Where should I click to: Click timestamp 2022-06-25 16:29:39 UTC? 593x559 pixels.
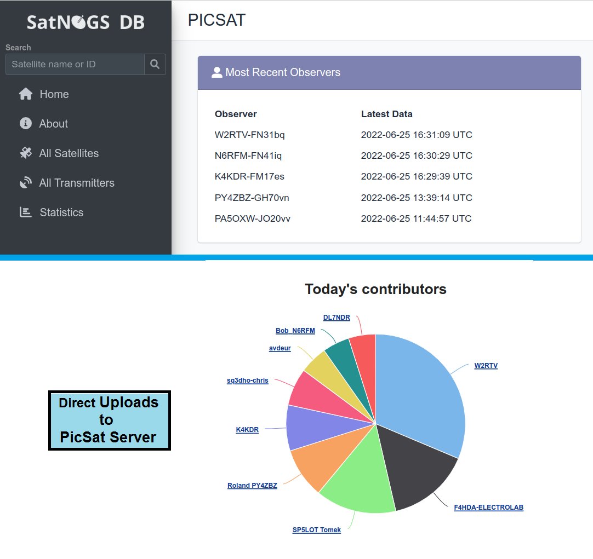click(x=417, y=176)
